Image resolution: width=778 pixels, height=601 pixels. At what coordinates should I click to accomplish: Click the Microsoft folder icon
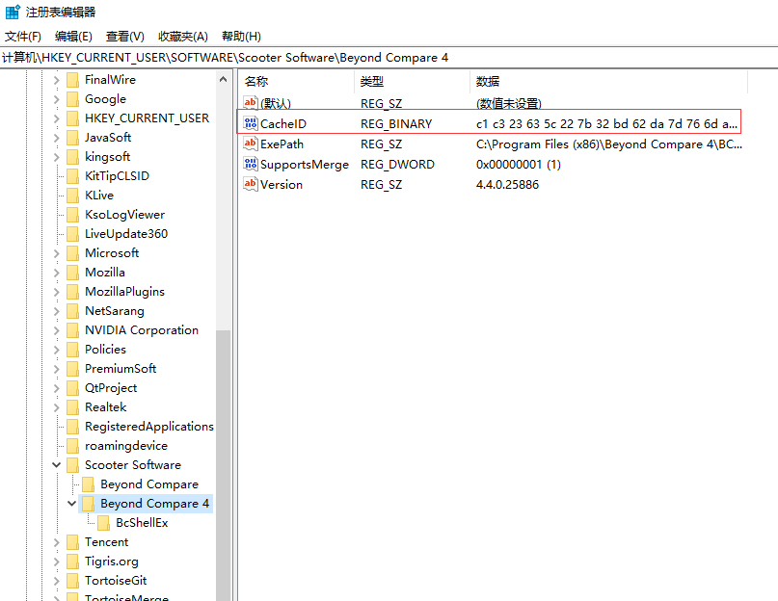72,253
